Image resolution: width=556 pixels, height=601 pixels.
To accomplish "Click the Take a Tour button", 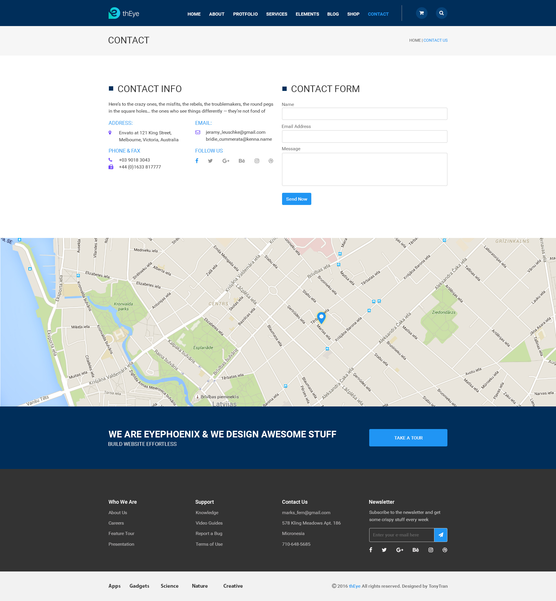I will coord(408,438).
